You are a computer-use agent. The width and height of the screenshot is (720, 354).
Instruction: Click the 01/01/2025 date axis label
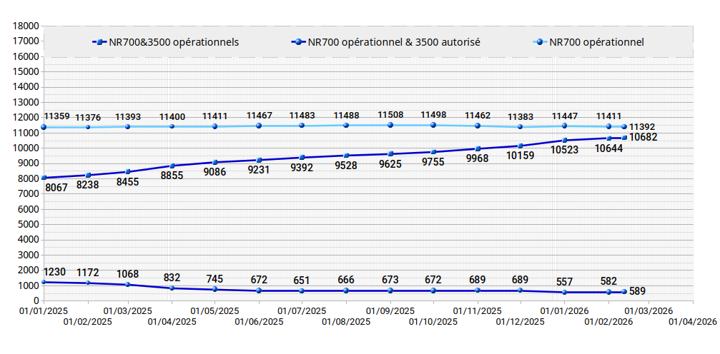click(44, 311)
